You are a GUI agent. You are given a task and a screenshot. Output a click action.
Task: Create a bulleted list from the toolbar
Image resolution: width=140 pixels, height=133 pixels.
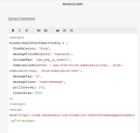(x=64, y=31)
